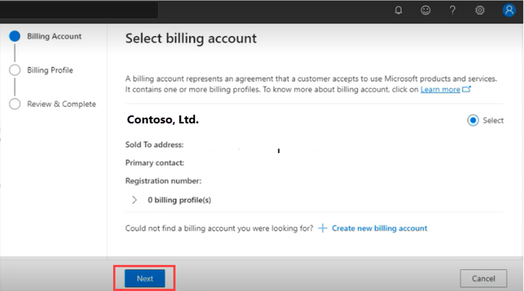Click the external link icon after Learn more
The width and height of the screenshot is (524, 291).
(467, 89)
